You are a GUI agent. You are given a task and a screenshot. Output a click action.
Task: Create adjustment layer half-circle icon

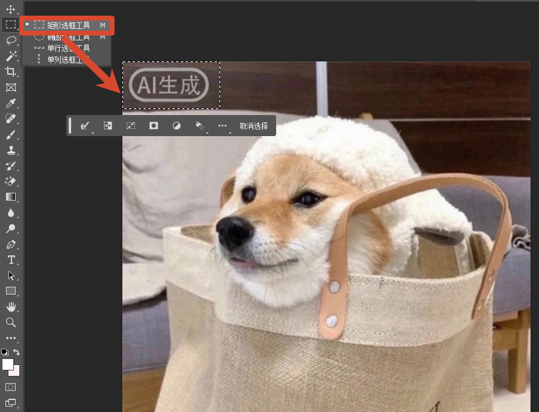coord(176,126)
